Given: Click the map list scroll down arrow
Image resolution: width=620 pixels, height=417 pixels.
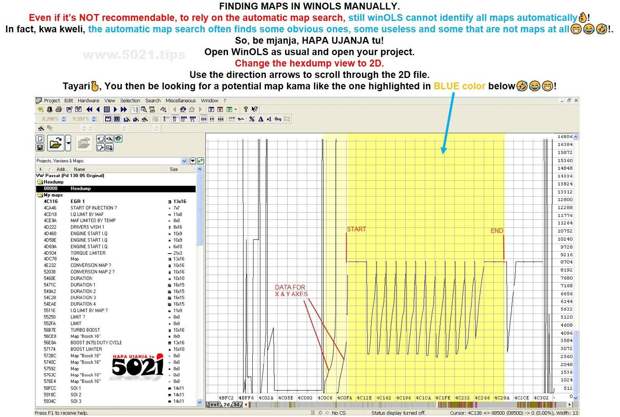Looking at the screenshot, I should coord(200,402).
